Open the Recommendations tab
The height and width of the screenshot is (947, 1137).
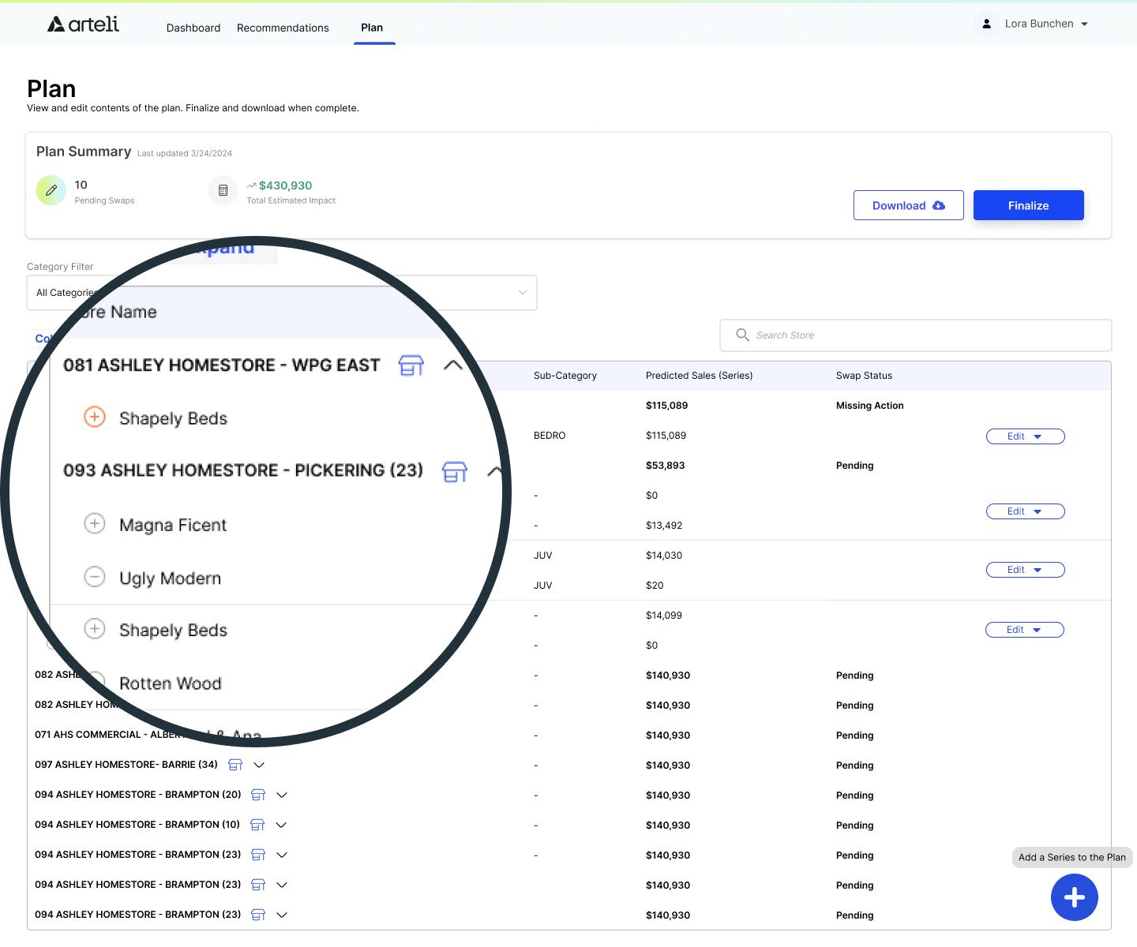(283, 28)
